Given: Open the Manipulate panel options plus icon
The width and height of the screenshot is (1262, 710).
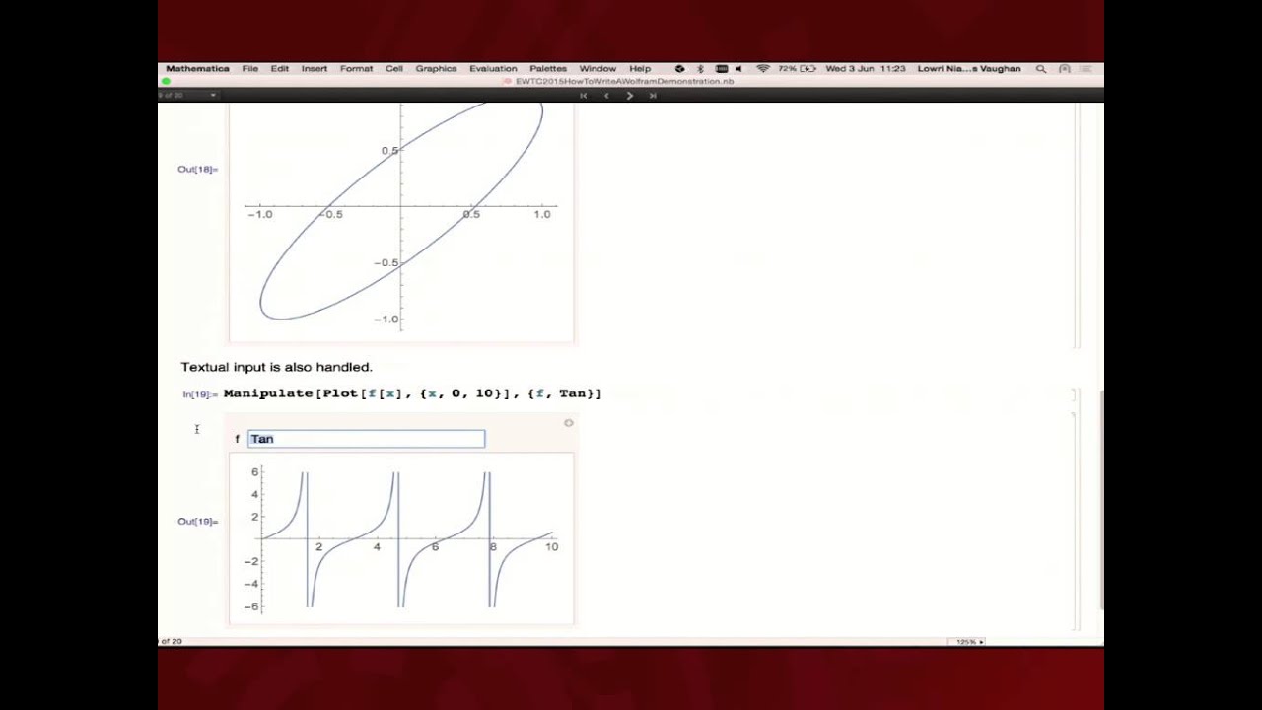Looking at the screenshot, I should 569,423.
